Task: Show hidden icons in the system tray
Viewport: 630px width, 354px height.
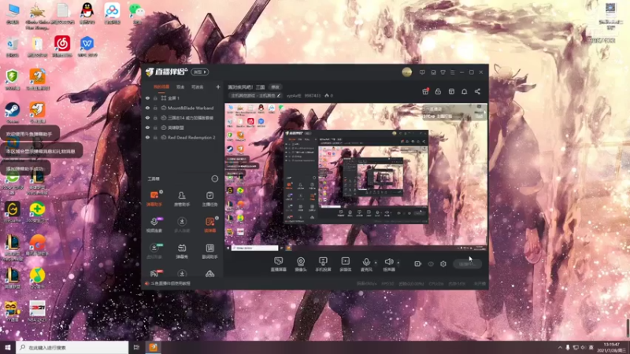Action: 560,348
